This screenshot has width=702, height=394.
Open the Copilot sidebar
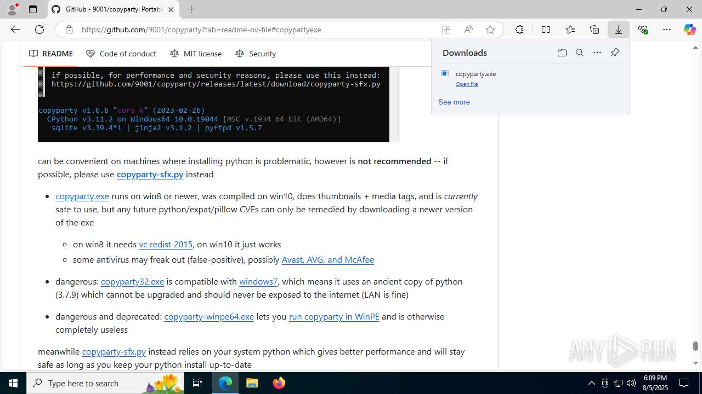[689, 30]
